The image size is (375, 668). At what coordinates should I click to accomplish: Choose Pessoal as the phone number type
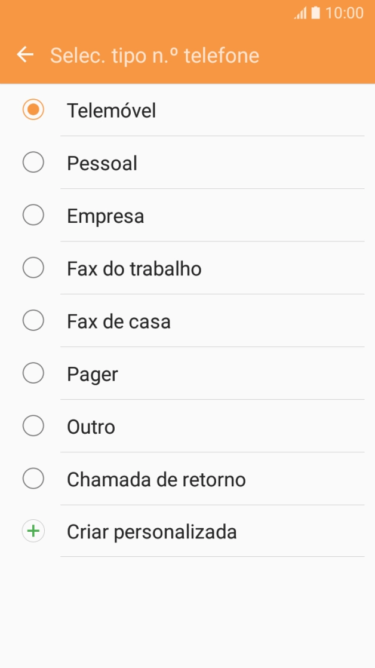33,163
